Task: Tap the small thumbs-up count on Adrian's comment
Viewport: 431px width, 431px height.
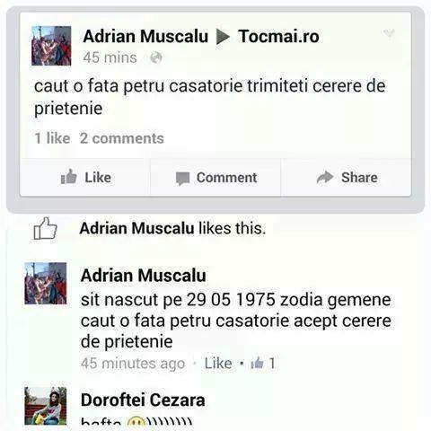Action: tap(263, 364)
